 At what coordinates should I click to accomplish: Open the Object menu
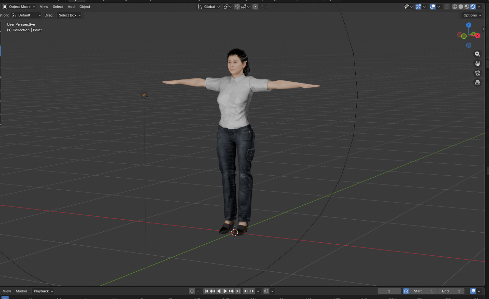pyautogui.click(x=85, y=7)
